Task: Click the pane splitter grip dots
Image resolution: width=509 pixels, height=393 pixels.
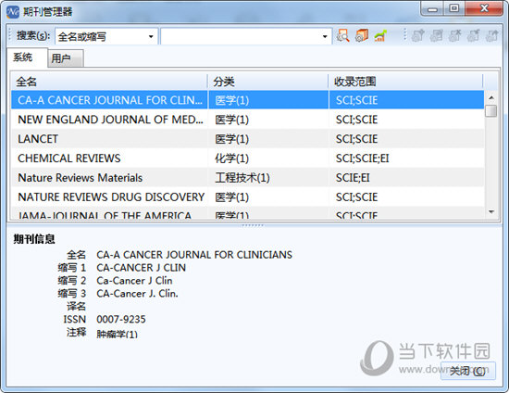Action: pos(253,225)
